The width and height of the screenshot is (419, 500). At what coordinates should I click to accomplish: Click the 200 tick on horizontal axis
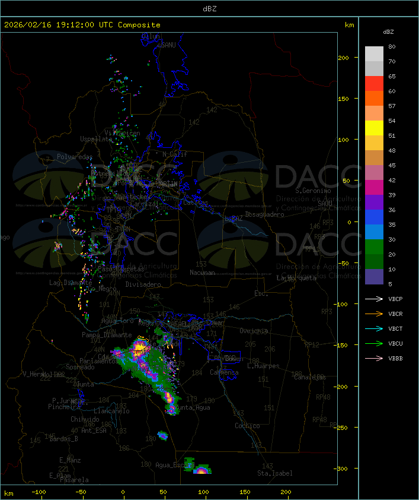(x=286, y=492)
